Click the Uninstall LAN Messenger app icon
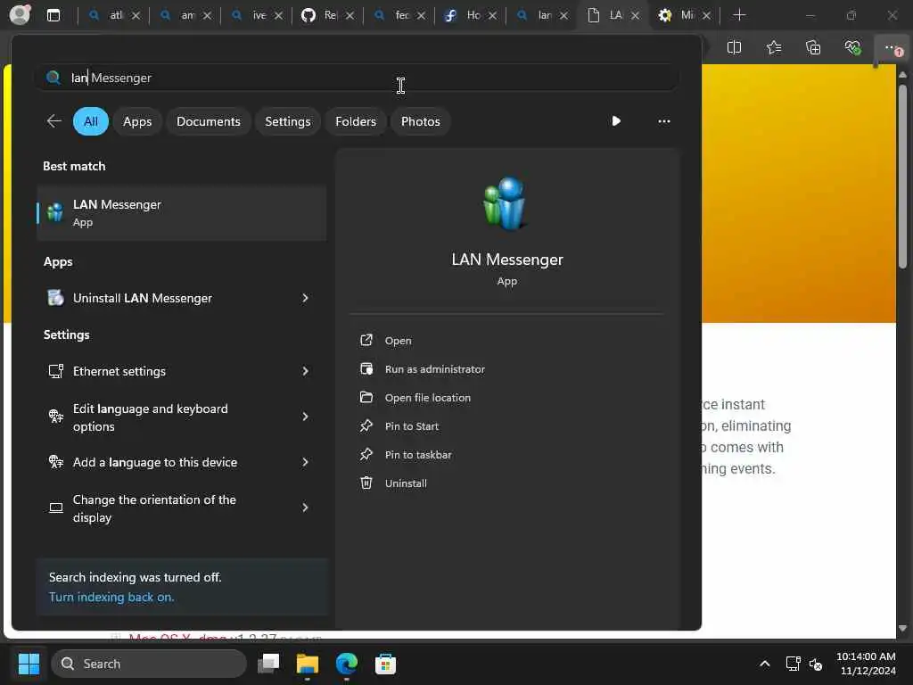913x685 pixels. (55, 298)
